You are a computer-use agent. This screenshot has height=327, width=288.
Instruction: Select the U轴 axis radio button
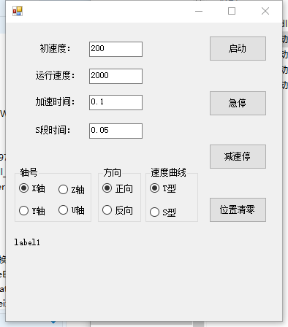tap(72, 210)
